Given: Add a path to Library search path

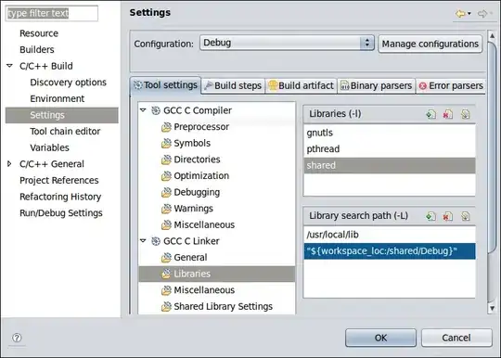Looking at the screenshot, I should (431, 216).
